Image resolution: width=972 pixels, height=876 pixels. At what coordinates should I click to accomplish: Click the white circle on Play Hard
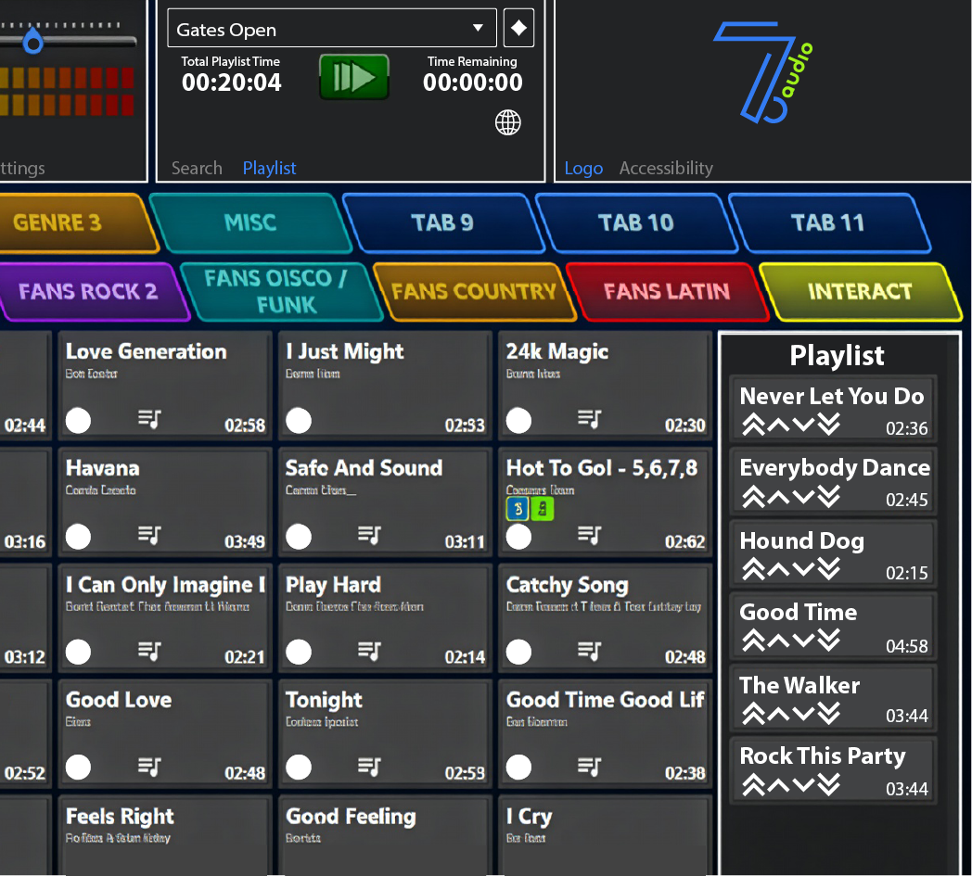coord(298,652)
